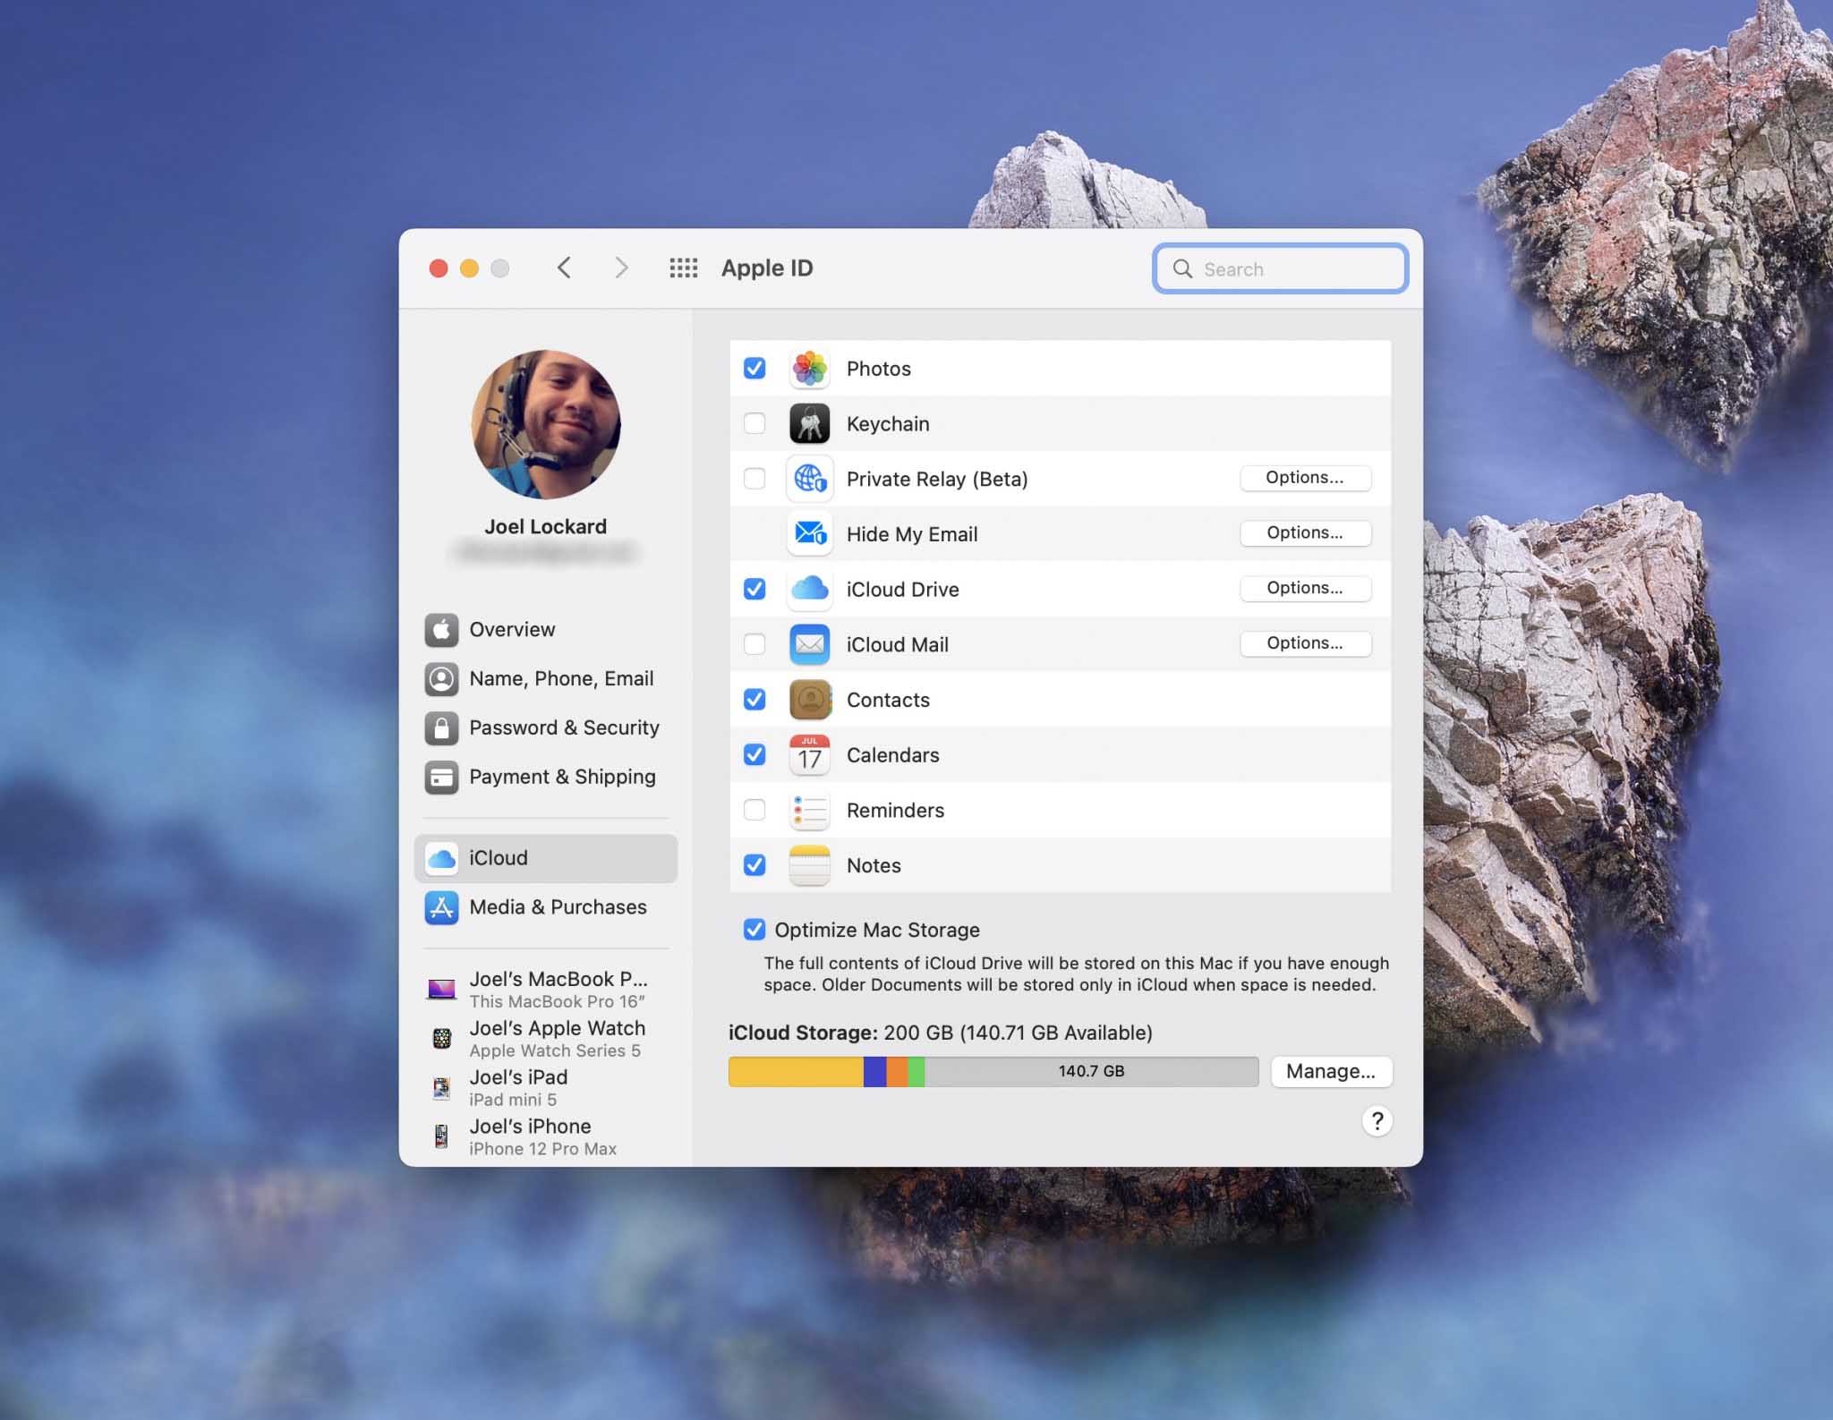
Task: Uncheck the Photos checkbox
Action: pos(755,368)
